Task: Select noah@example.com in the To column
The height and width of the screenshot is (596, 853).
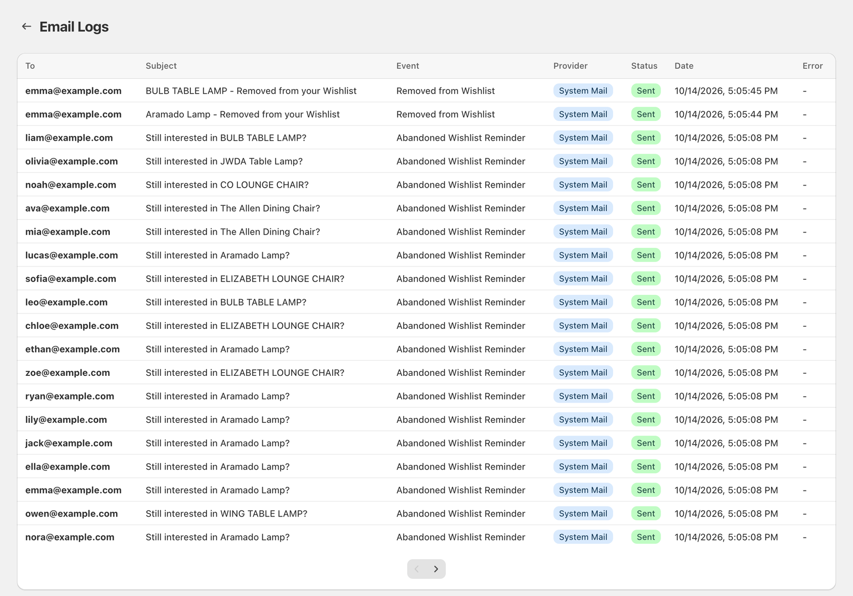Action: tap(71, 184)
